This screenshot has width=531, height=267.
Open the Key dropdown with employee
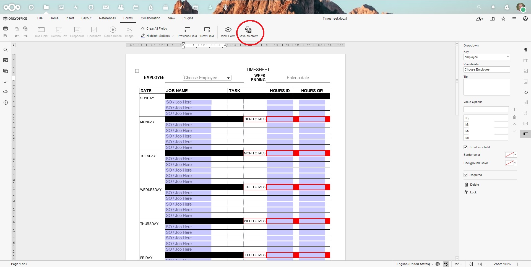[487, 57]
